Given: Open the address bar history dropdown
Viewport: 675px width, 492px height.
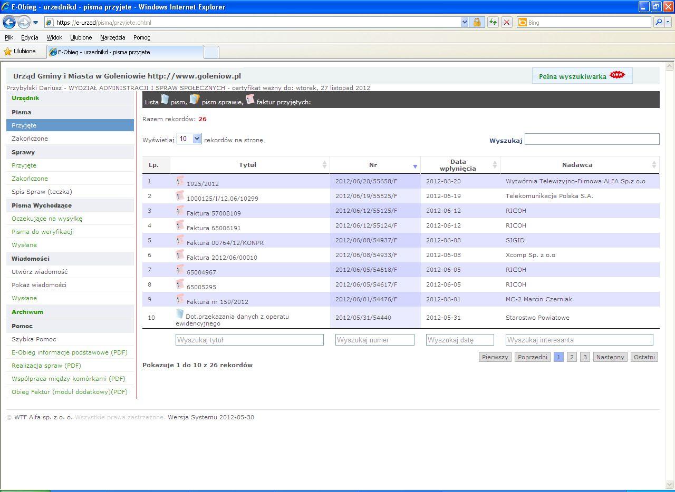Looking at the screenshot, I should click(465, 22).
